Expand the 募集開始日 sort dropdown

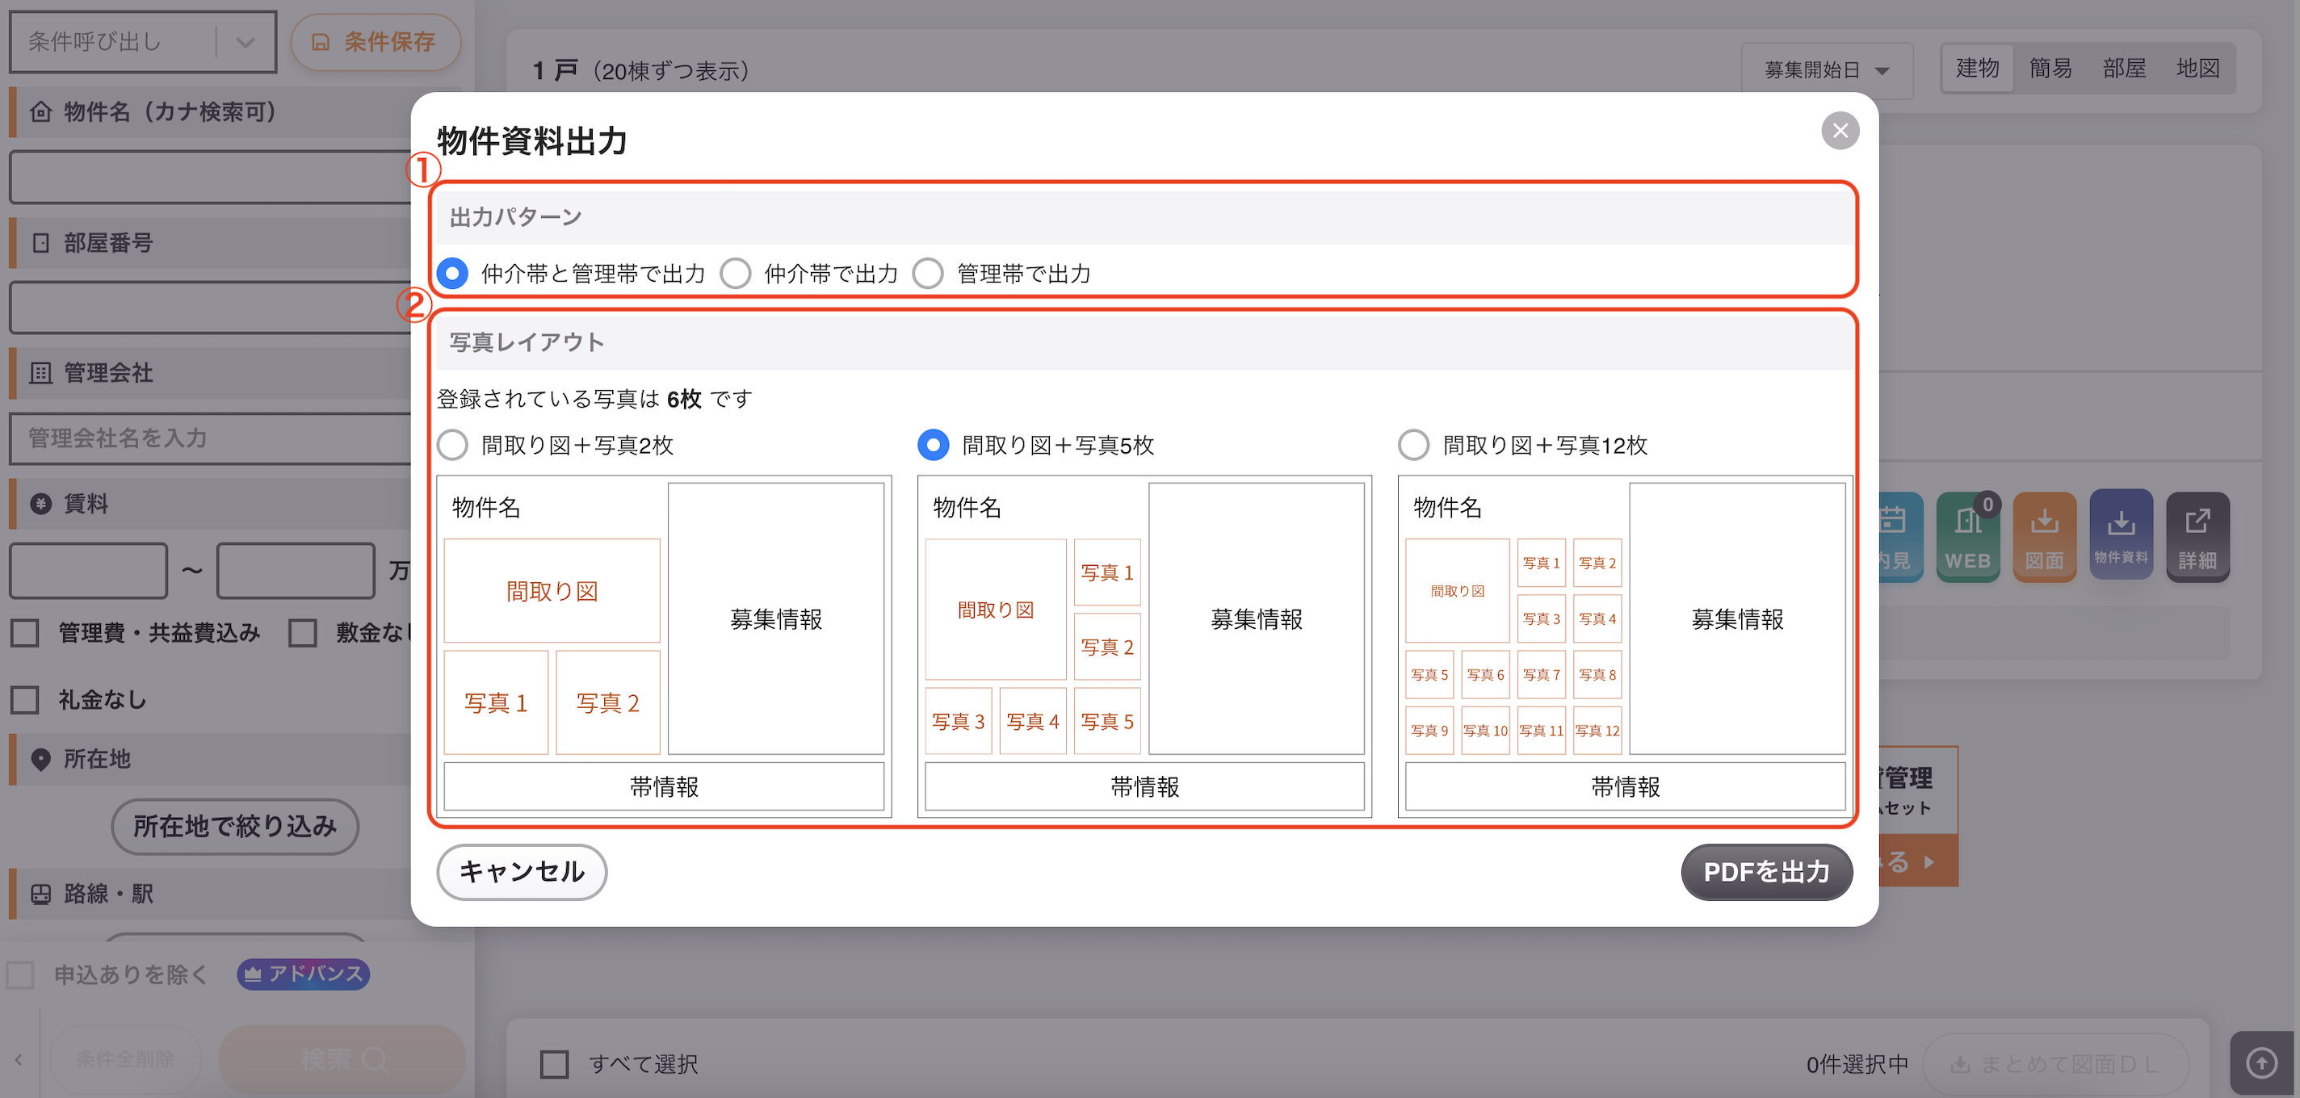point(1827,69)
